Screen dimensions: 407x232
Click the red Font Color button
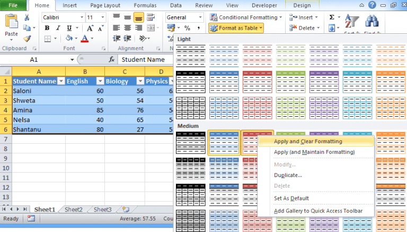pyautogui.click(x=85, y=39)
